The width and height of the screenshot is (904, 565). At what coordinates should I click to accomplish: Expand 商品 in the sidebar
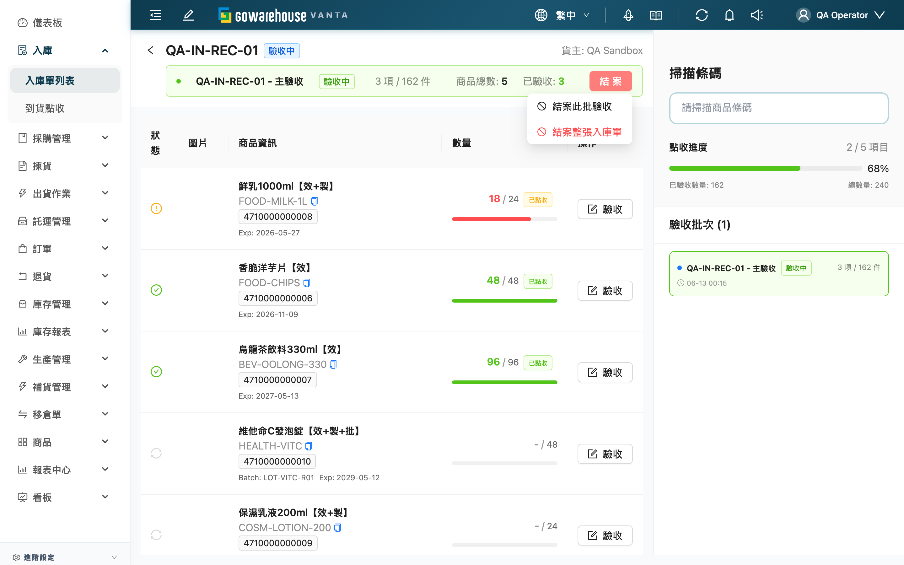(65, 442)
